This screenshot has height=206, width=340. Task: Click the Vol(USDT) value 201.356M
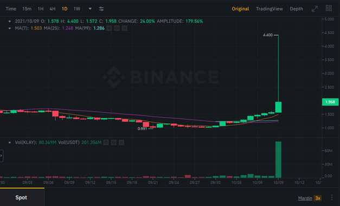(x=91, y=143)
